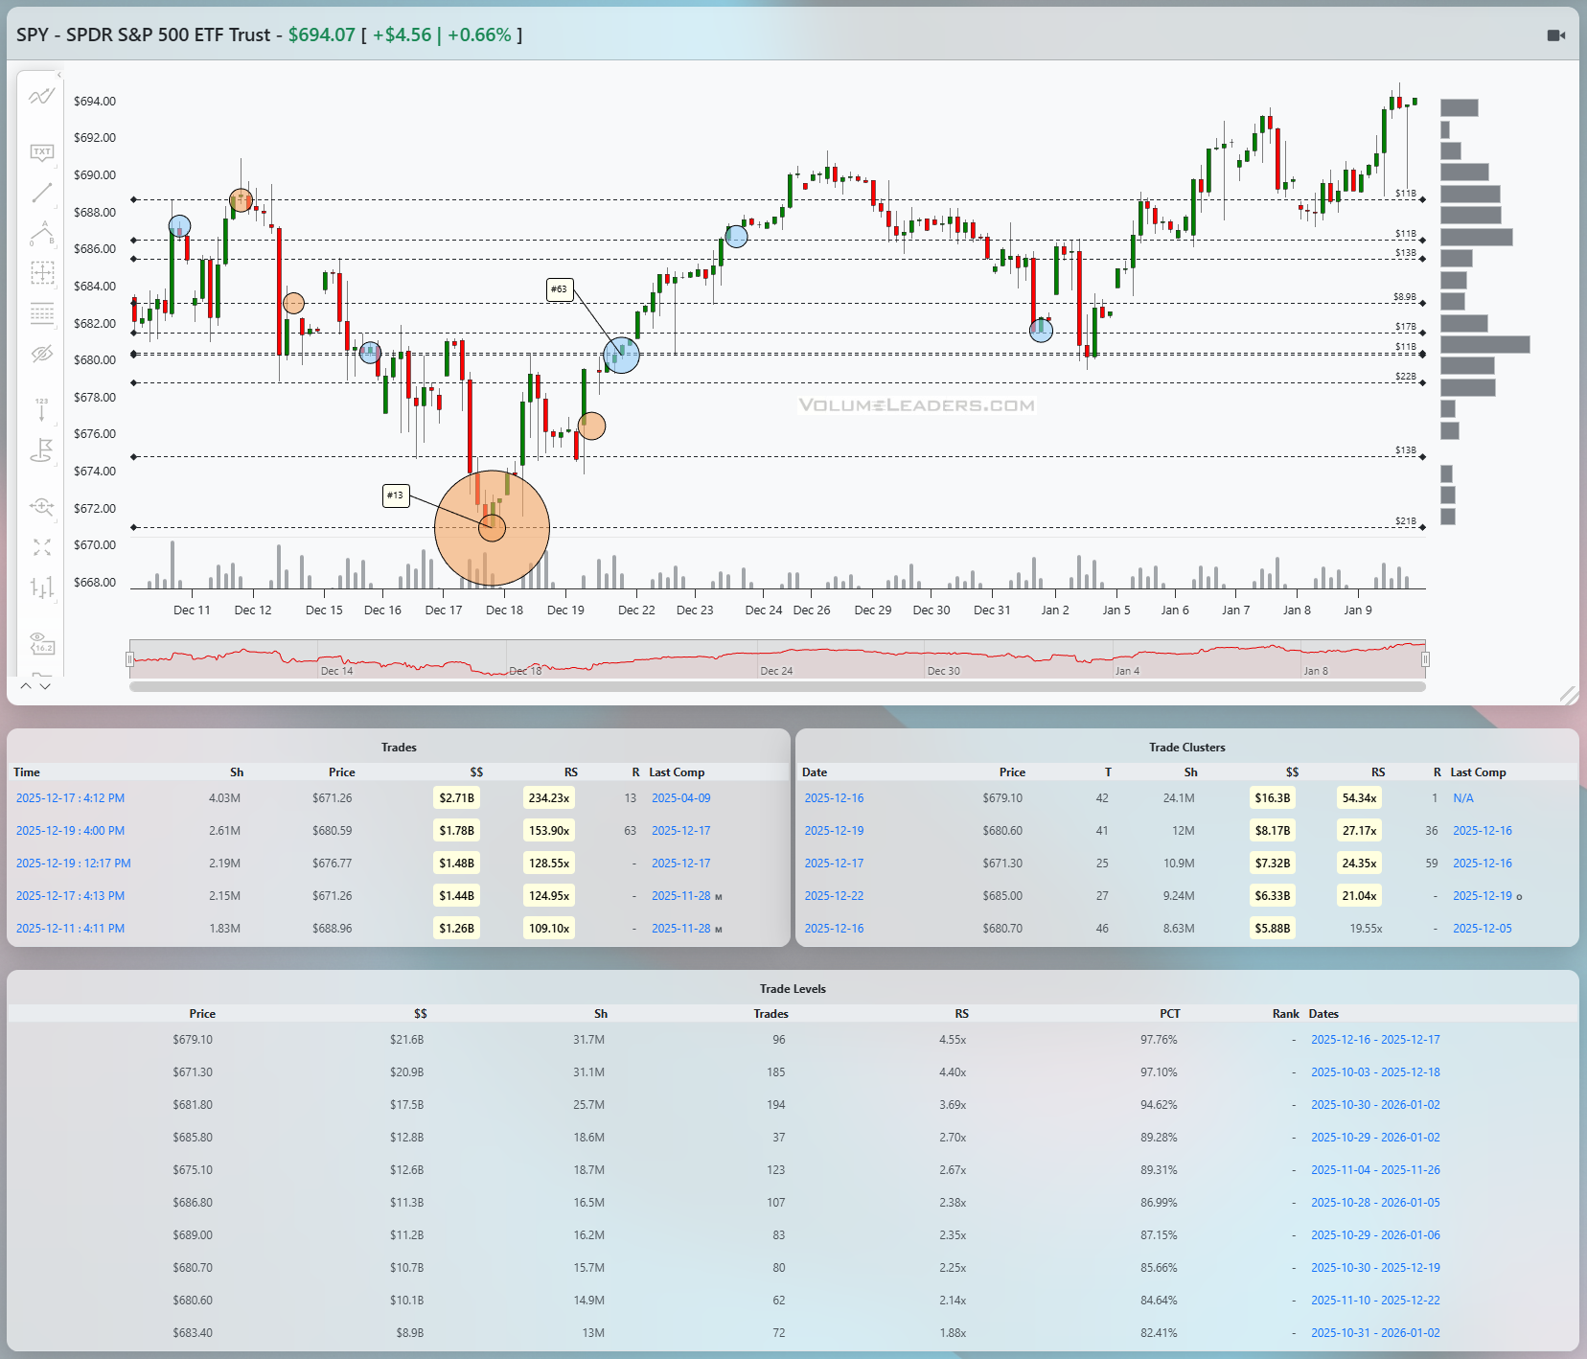Image resolution: width=1587 pixels, height=1359 pixels.
Task: Click the orange trade bubble at $688.96 peak
Action: (241, 200)
